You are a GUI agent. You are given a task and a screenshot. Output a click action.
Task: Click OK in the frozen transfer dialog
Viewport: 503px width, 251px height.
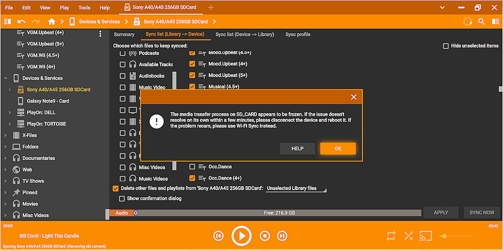[x=338, y=148]
